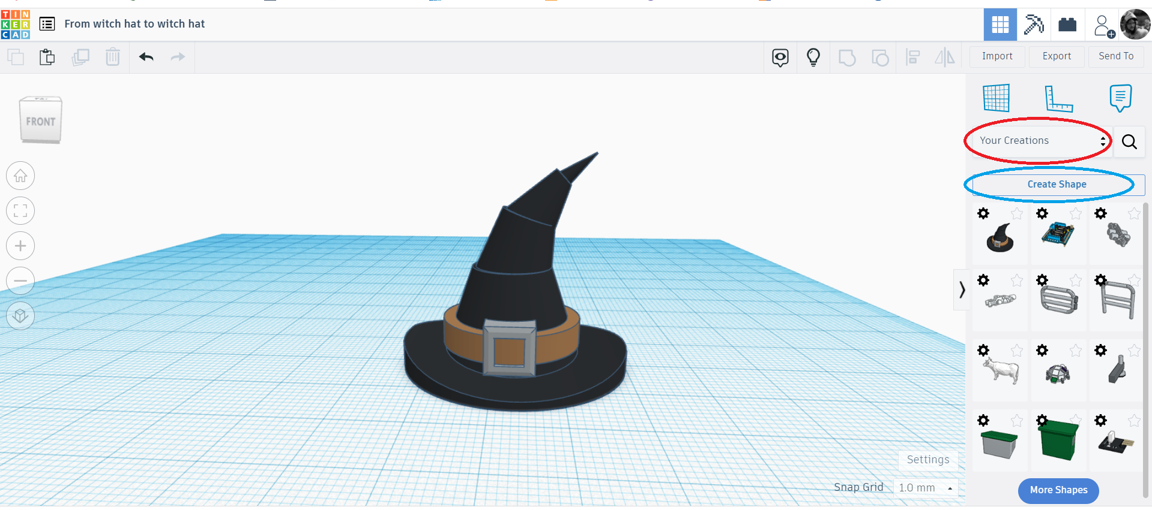Click the Home view button
1152x510 pixels.
pyautogui.click(x=20, y=176)
